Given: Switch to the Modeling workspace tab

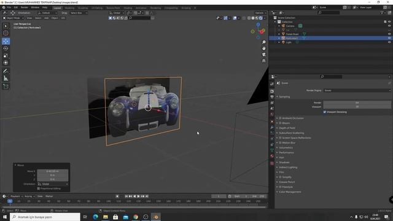Looking at the screenshot, I should pos(69,8).
